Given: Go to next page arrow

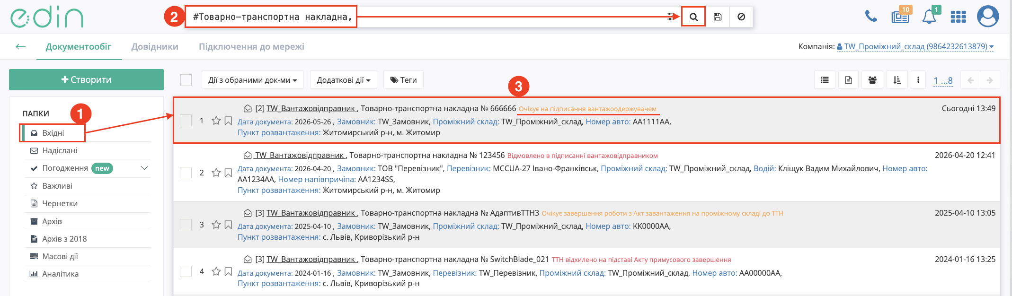Looking at the screenshot, I should (x=990, y=80).
